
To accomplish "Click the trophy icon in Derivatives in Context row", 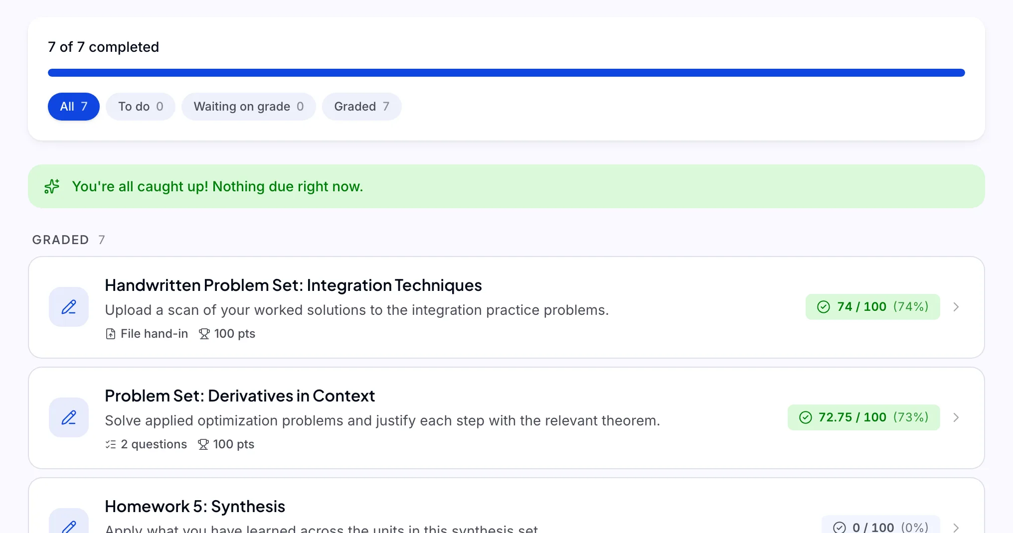I will [203, 444].
